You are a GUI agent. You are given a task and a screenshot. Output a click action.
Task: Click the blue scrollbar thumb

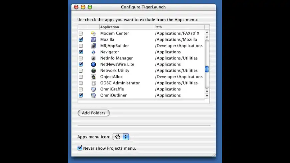pos(207,69)
